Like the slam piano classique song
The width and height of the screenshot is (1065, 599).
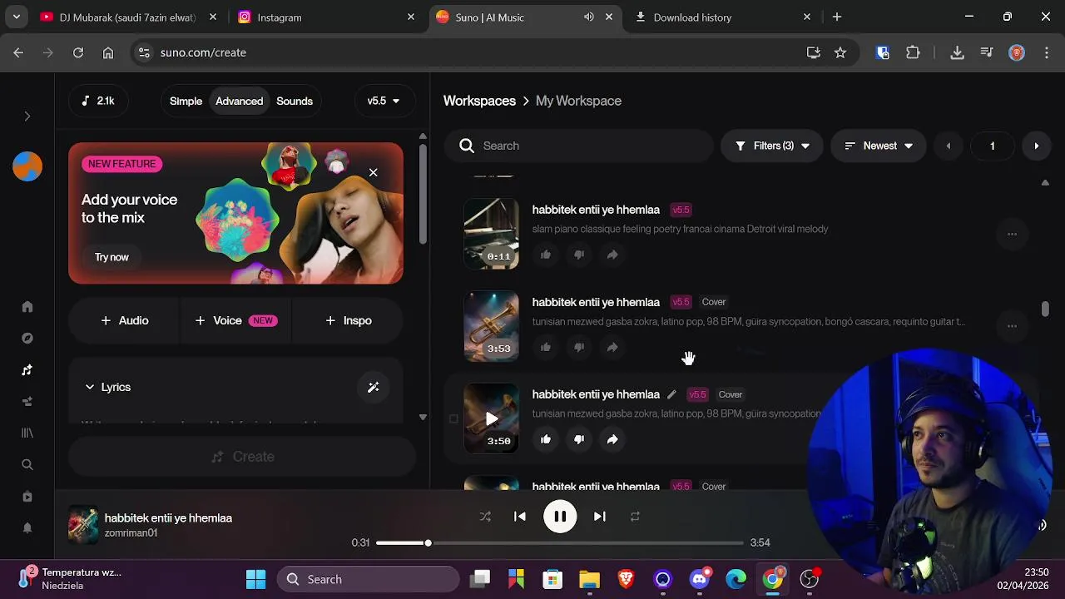[x=546, y=255]
